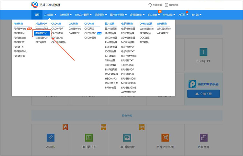The image size is (243, 156).
Task: Expand the AI工具 dropdown
Action: (x=183, y=15)
